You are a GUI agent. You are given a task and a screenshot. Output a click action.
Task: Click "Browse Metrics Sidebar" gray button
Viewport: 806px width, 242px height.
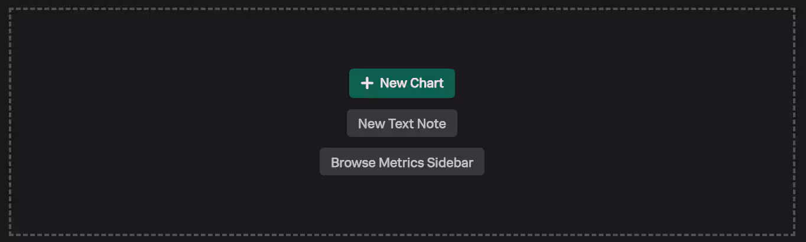(402, 162)
